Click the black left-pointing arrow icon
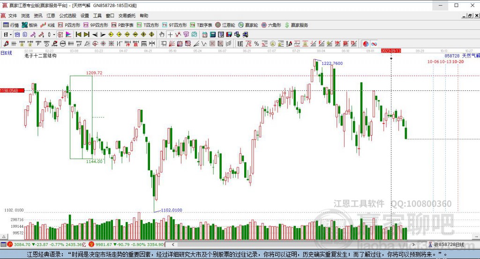 (95, 35)
